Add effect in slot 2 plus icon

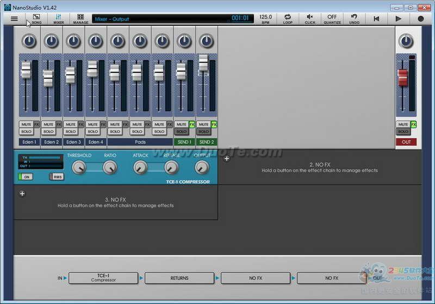click(227, 159)
